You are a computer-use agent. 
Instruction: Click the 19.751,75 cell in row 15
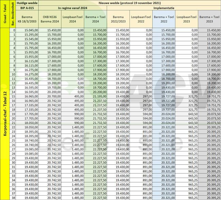click(209, 96)
